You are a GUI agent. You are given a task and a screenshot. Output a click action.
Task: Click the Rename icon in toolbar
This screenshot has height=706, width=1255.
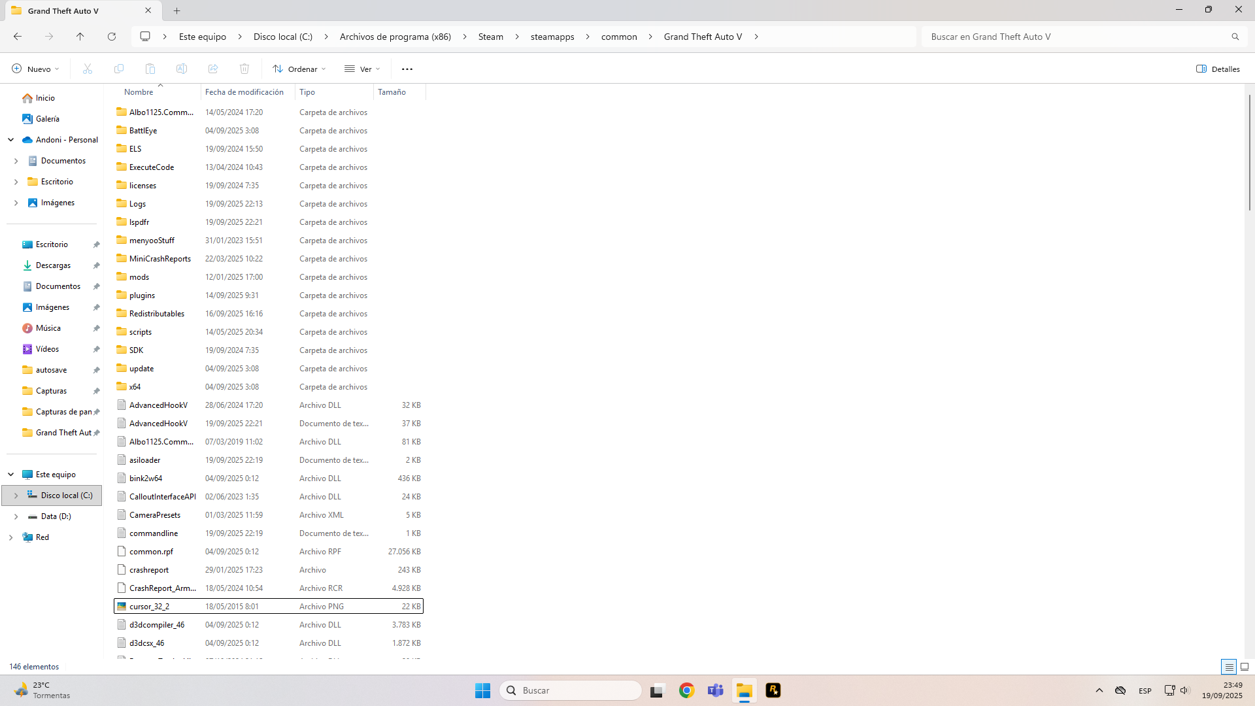pos(182,69)
